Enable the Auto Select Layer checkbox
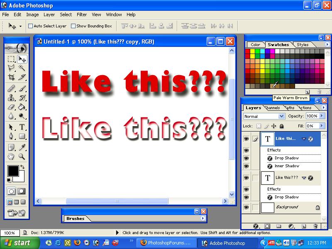The image size is (332, 249). point(30,26)
